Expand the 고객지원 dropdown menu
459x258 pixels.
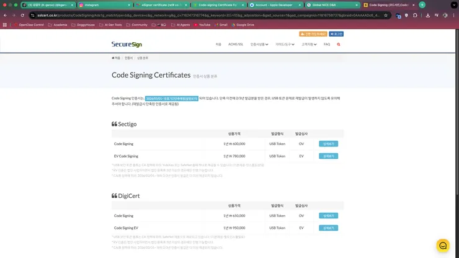point(309,45)
